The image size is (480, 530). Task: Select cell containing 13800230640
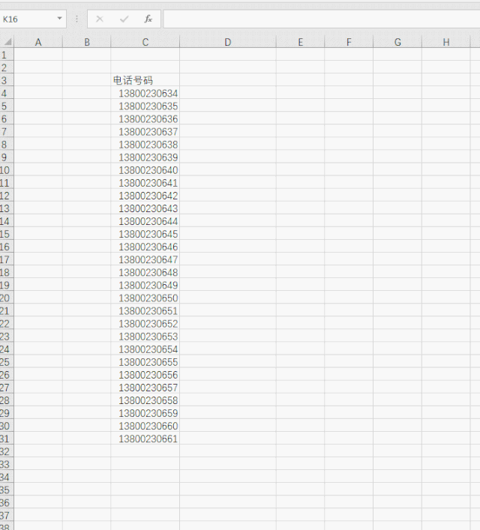(x=145, y=170)
